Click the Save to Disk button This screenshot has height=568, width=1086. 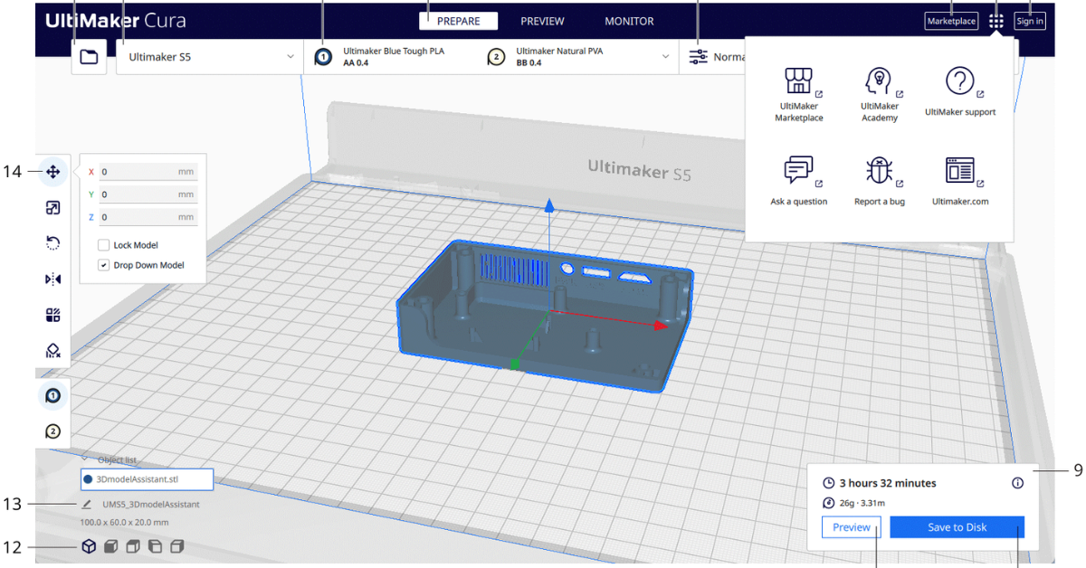coord(957,526)
